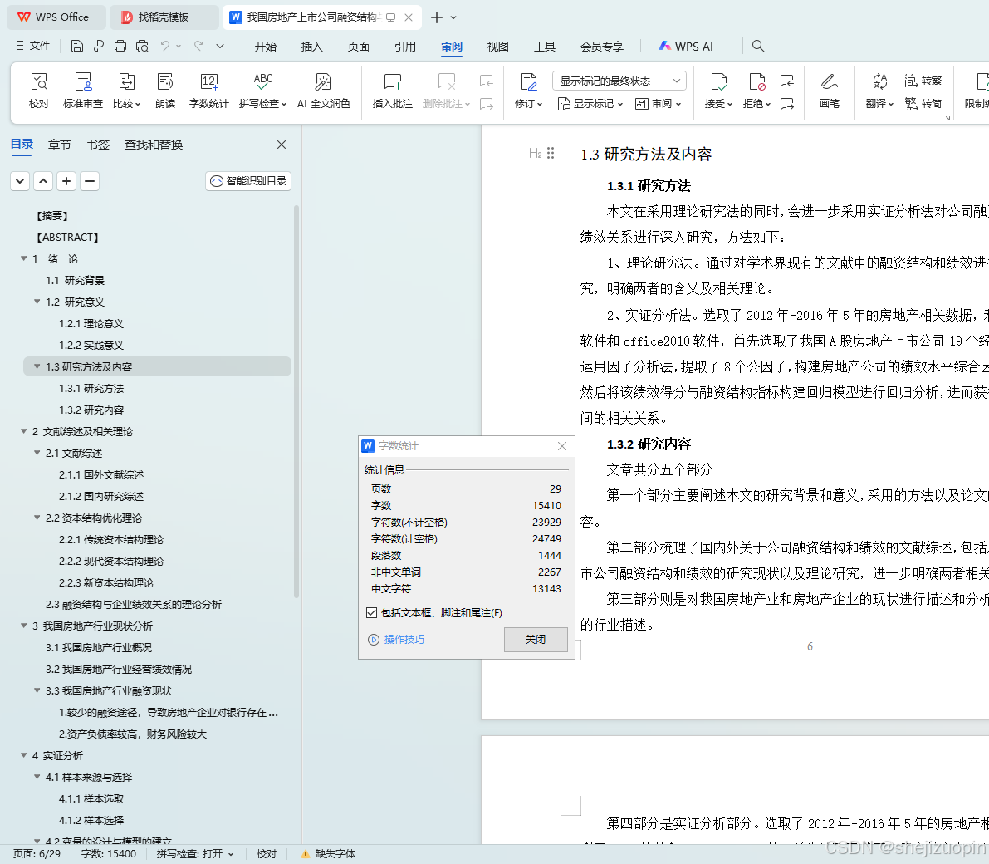Click the WPS AI button
This screenshot has width=989, height=864.
coord(686,46)
